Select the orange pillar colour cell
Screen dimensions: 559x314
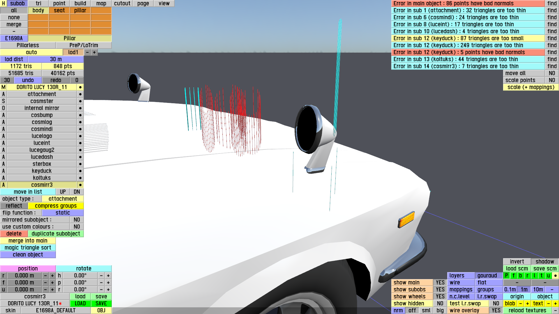pyautogui.click(x=80, y=10)
